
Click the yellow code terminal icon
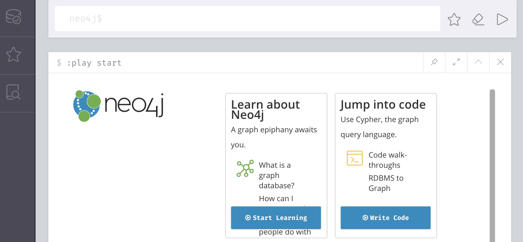[355, 158]
